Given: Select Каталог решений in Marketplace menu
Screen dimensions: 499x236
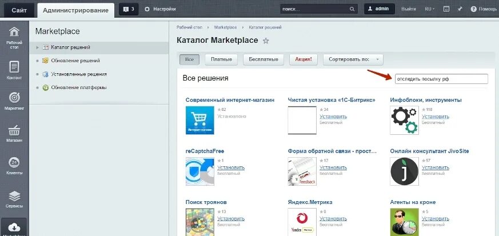Looking at the screenshot, I should point(70,47).
